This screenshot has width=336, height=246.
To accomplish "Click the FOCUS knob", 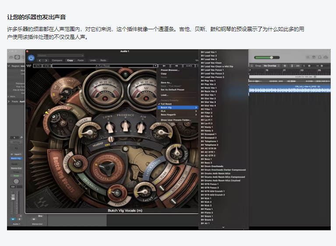I will 117,193.
